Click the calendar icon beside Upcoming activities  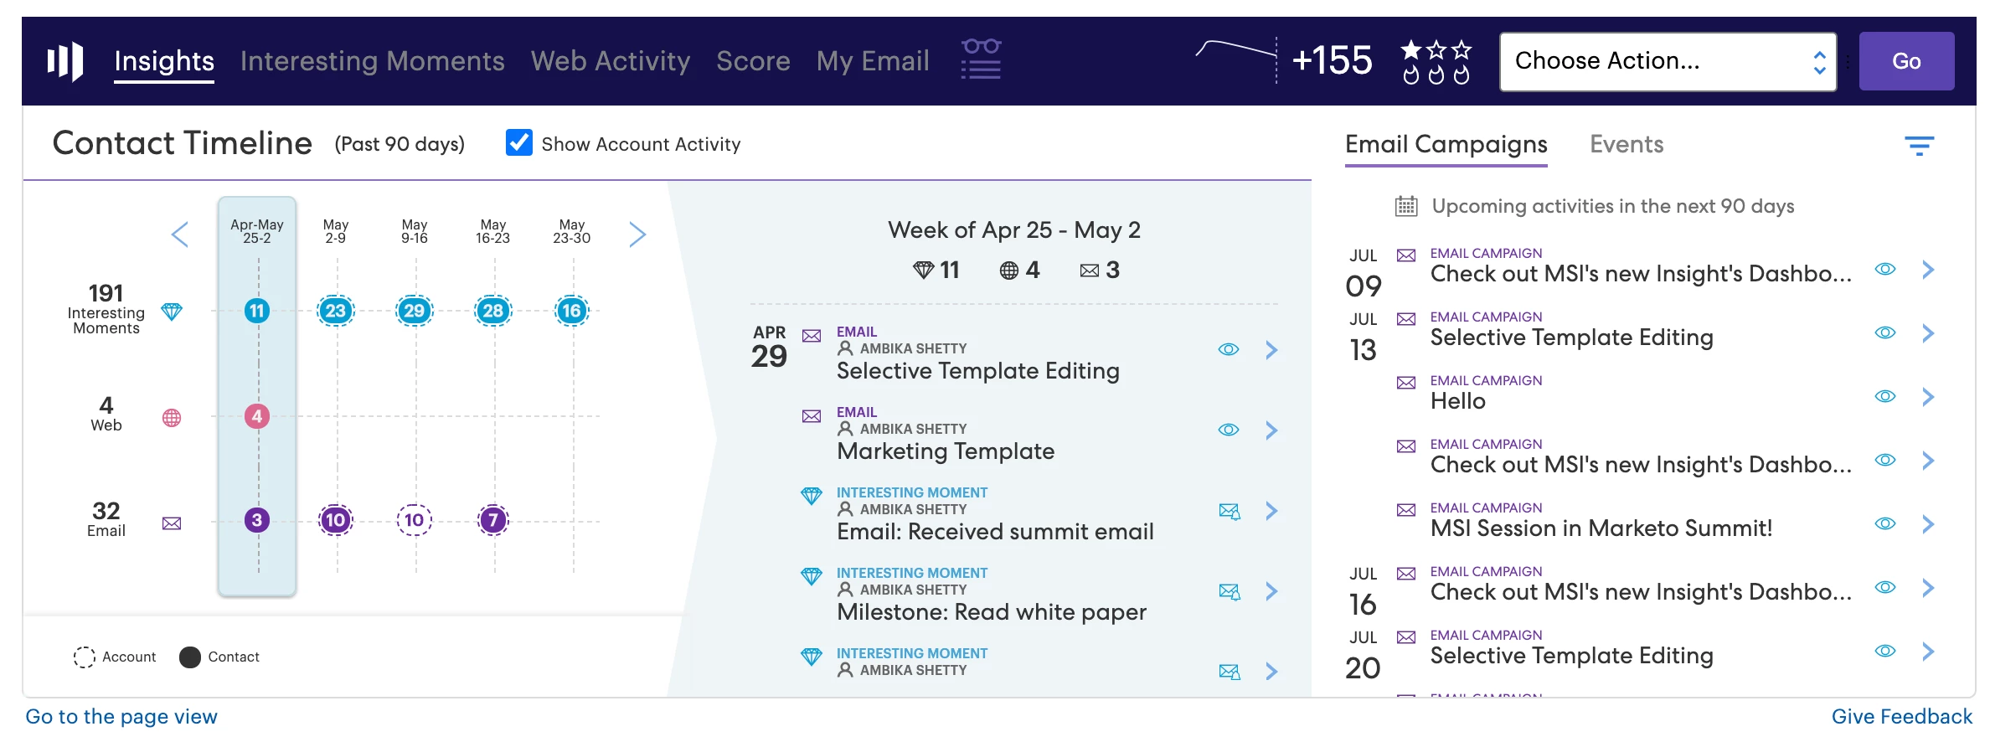click(x=1406, y=206)
